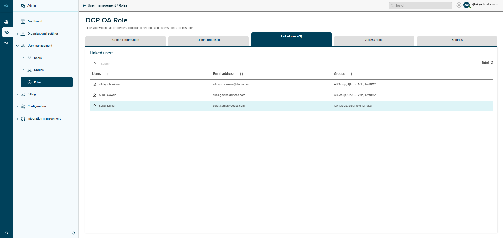Image resolution: width=503 pixels, height=238 pixels.
Task: Click the briefcase icon in the narrow sidebar rail
Action: (x=7, y=21)
